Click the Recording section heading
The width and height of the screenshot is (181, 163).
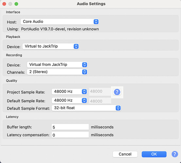14,55
